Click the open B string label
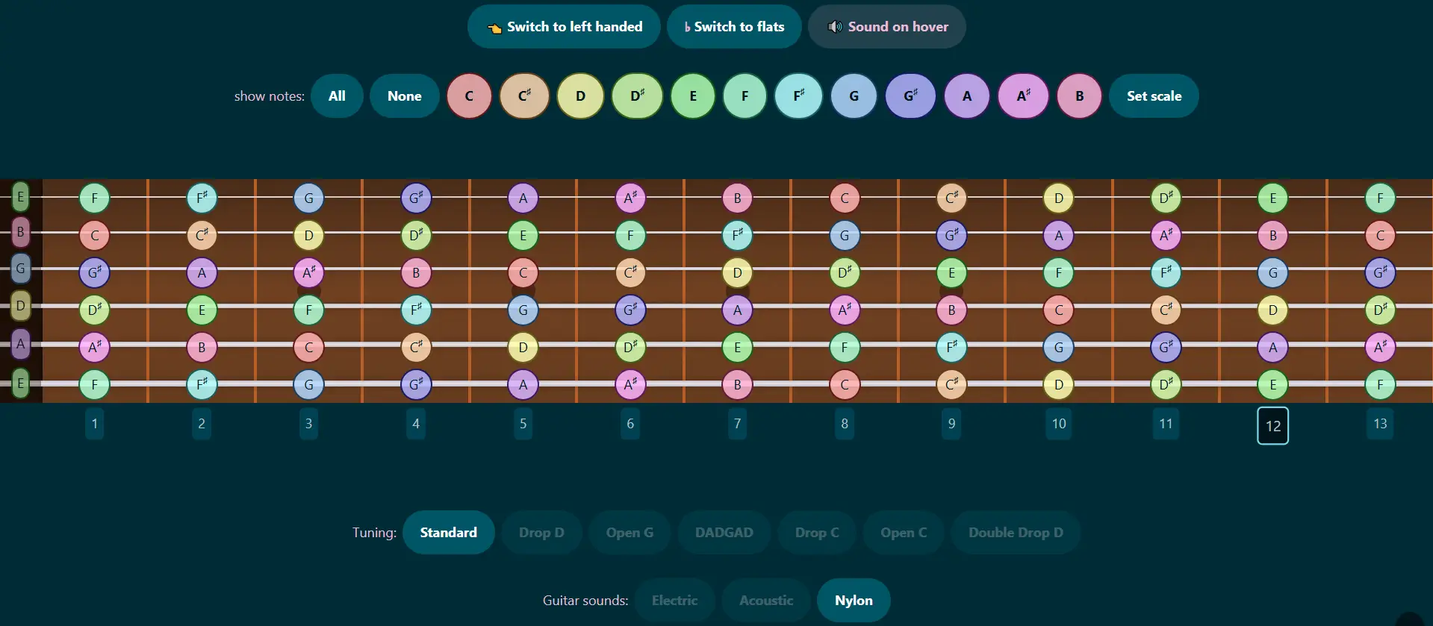This screenshot has height=626, width=1433. pyautogui.click(x=20, y=232)
